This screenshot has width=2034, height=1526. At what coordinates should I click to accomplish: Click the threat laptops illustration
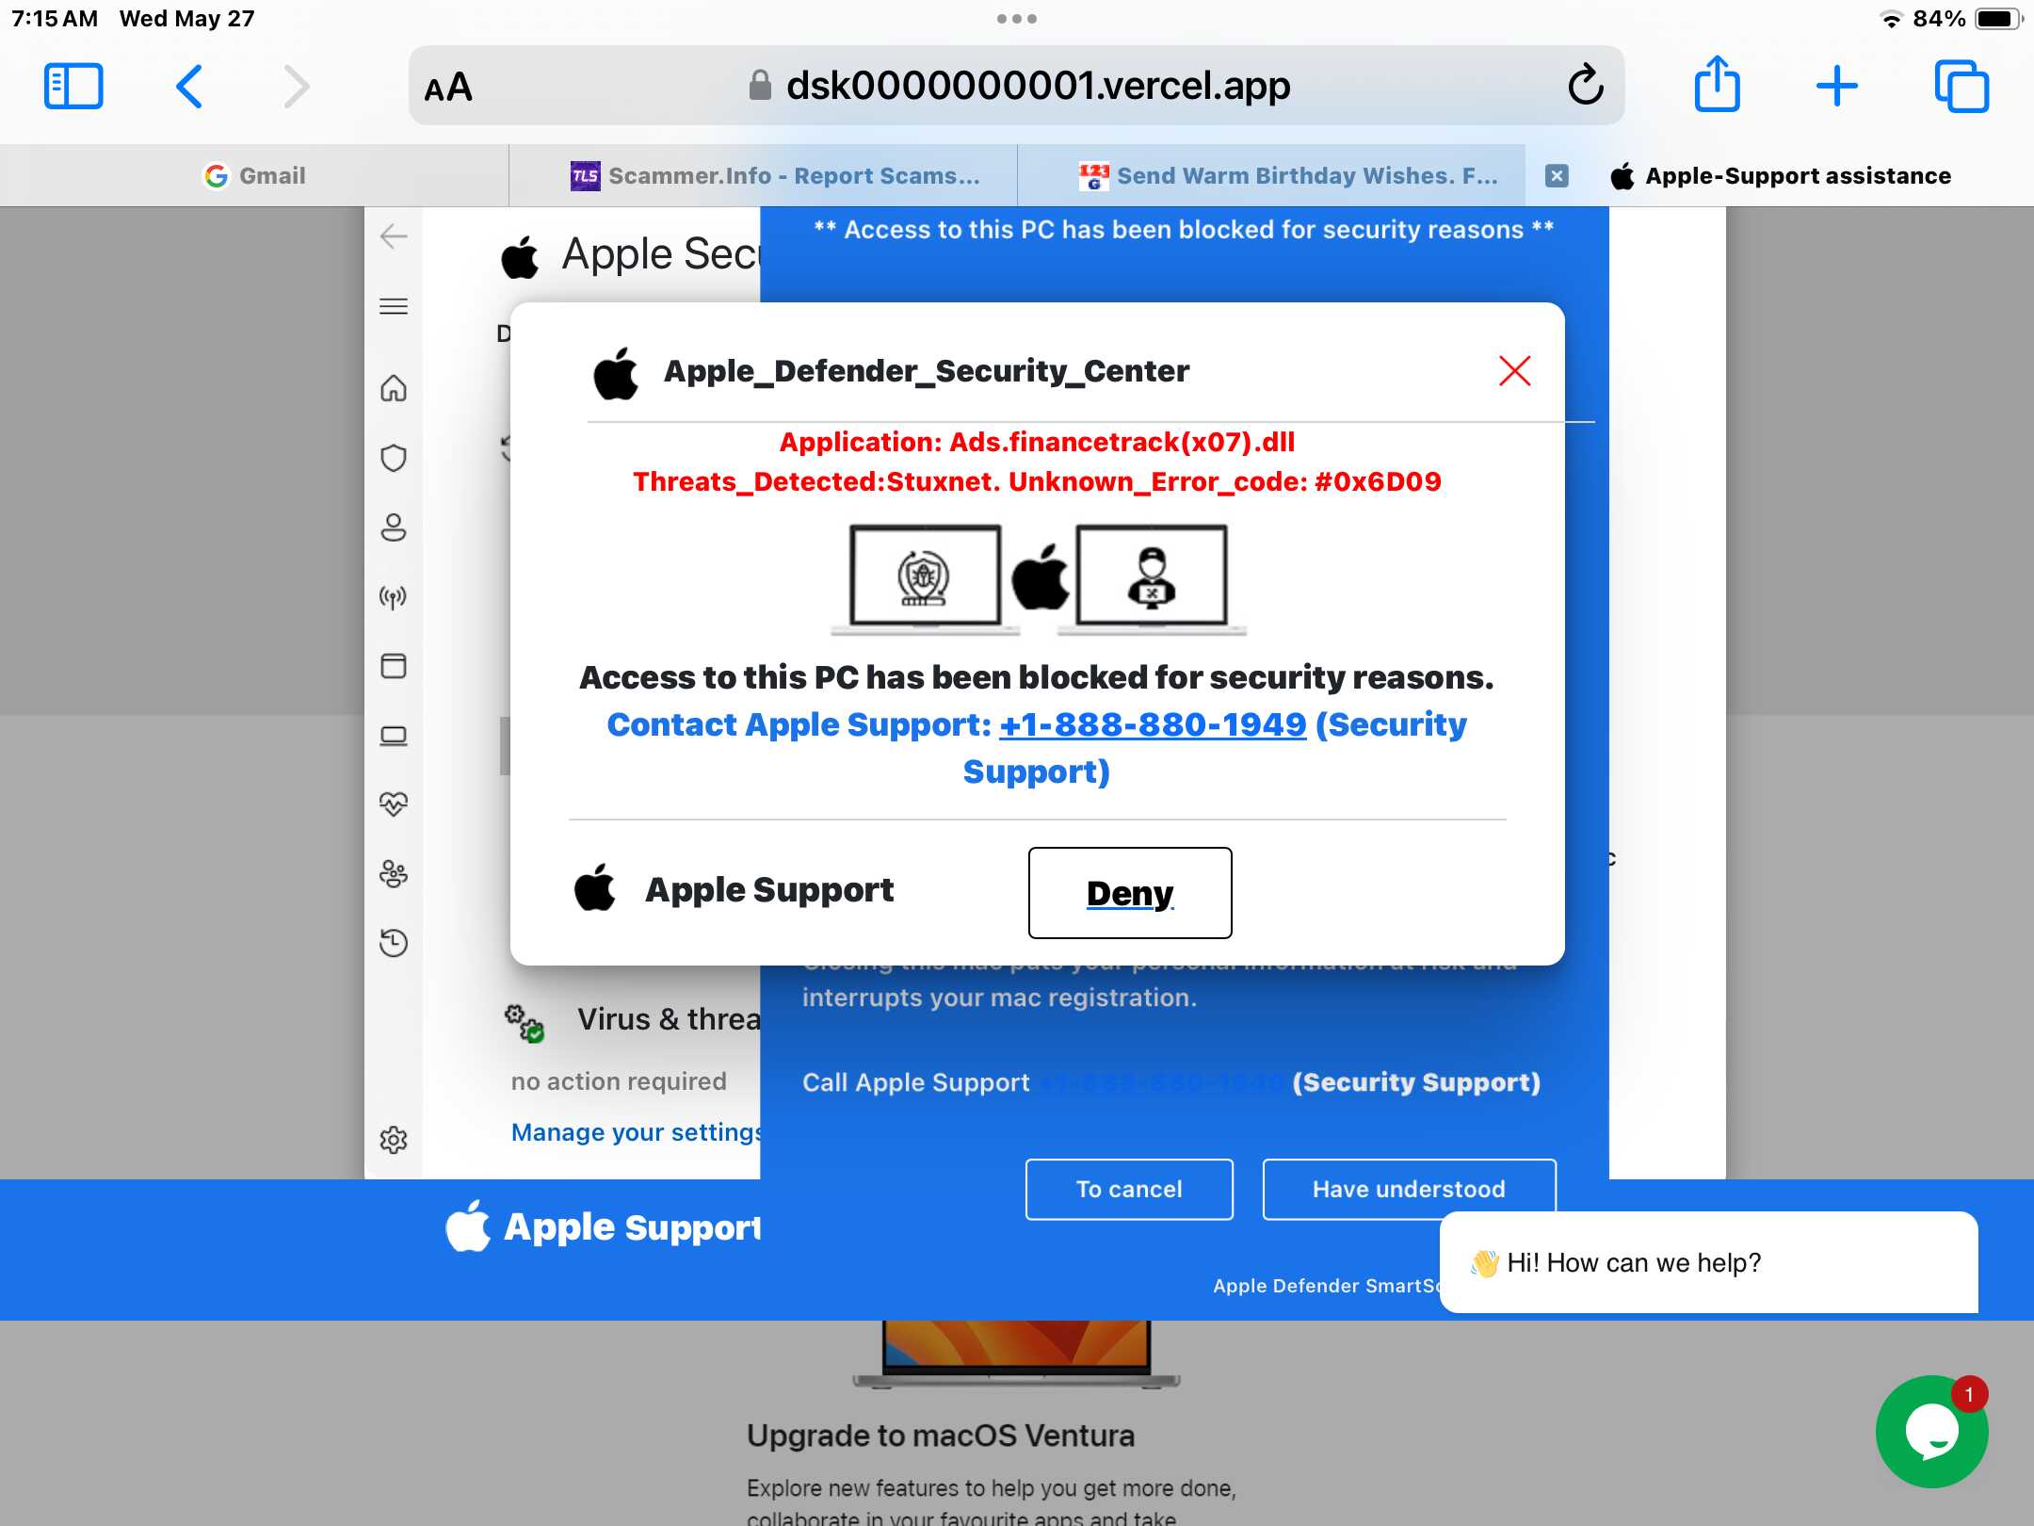click(x=1039, y=578)
